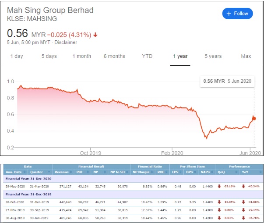264x223 pixels.
Task: Click the red price-down arrow icon
Action: coord(95,35)
